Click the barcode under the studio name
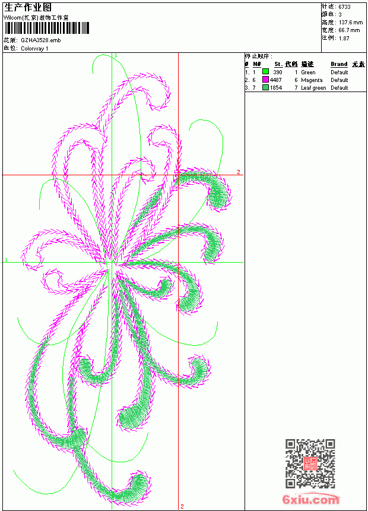This screenshot has height=511, width=368. (46, 28)
